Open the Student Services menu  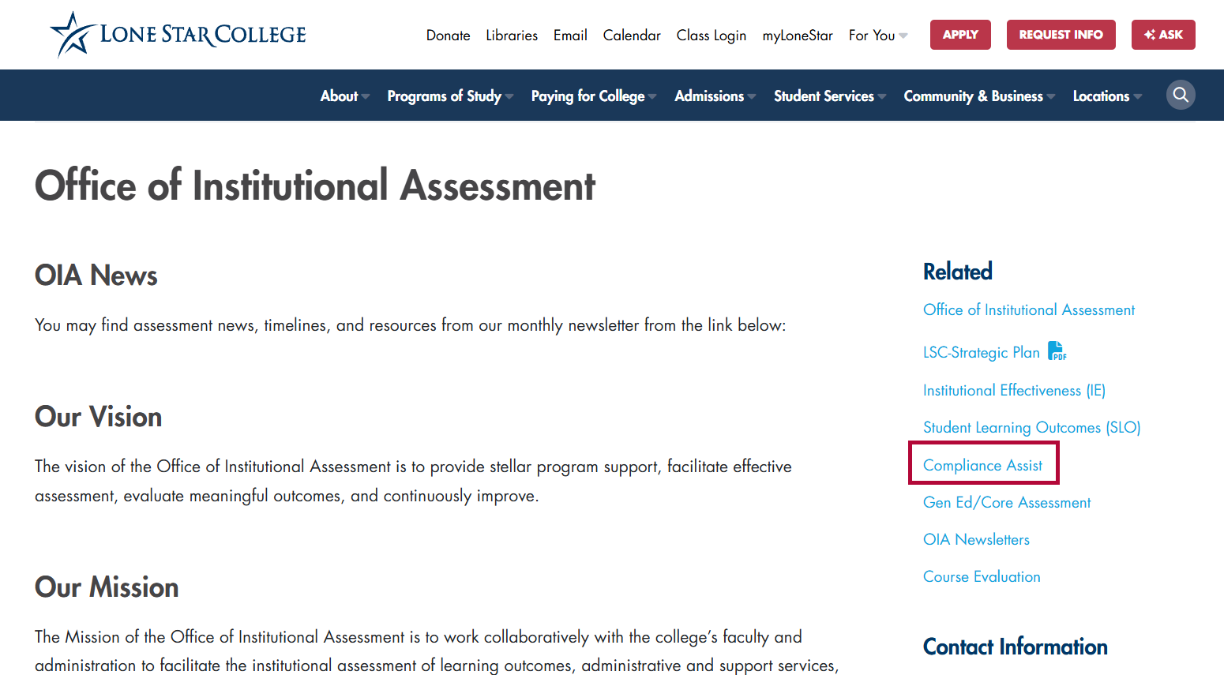click(x=830, y=96)
